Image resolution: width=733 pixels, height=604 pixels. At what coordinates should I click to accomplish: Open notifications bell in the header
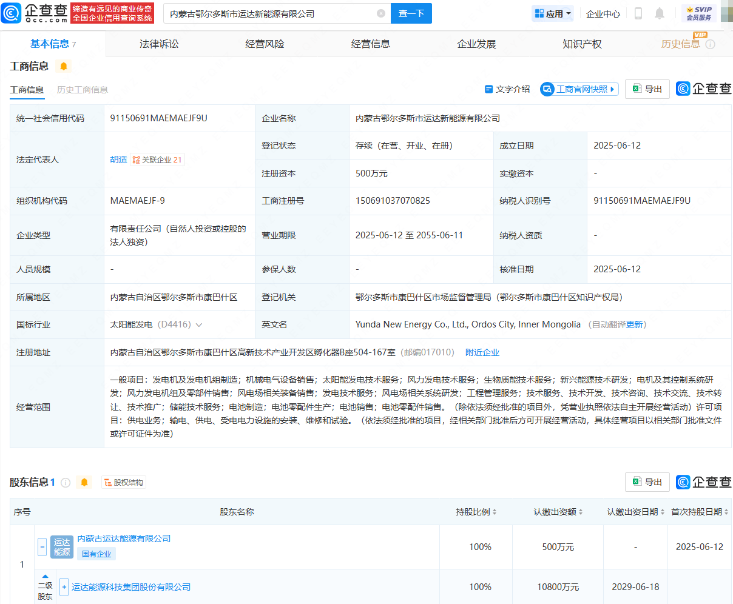(660, 13)
